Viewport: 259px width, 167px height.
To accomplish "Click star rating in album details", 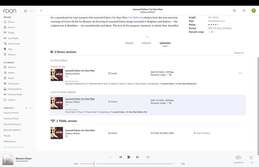I will tap(213, 25).
